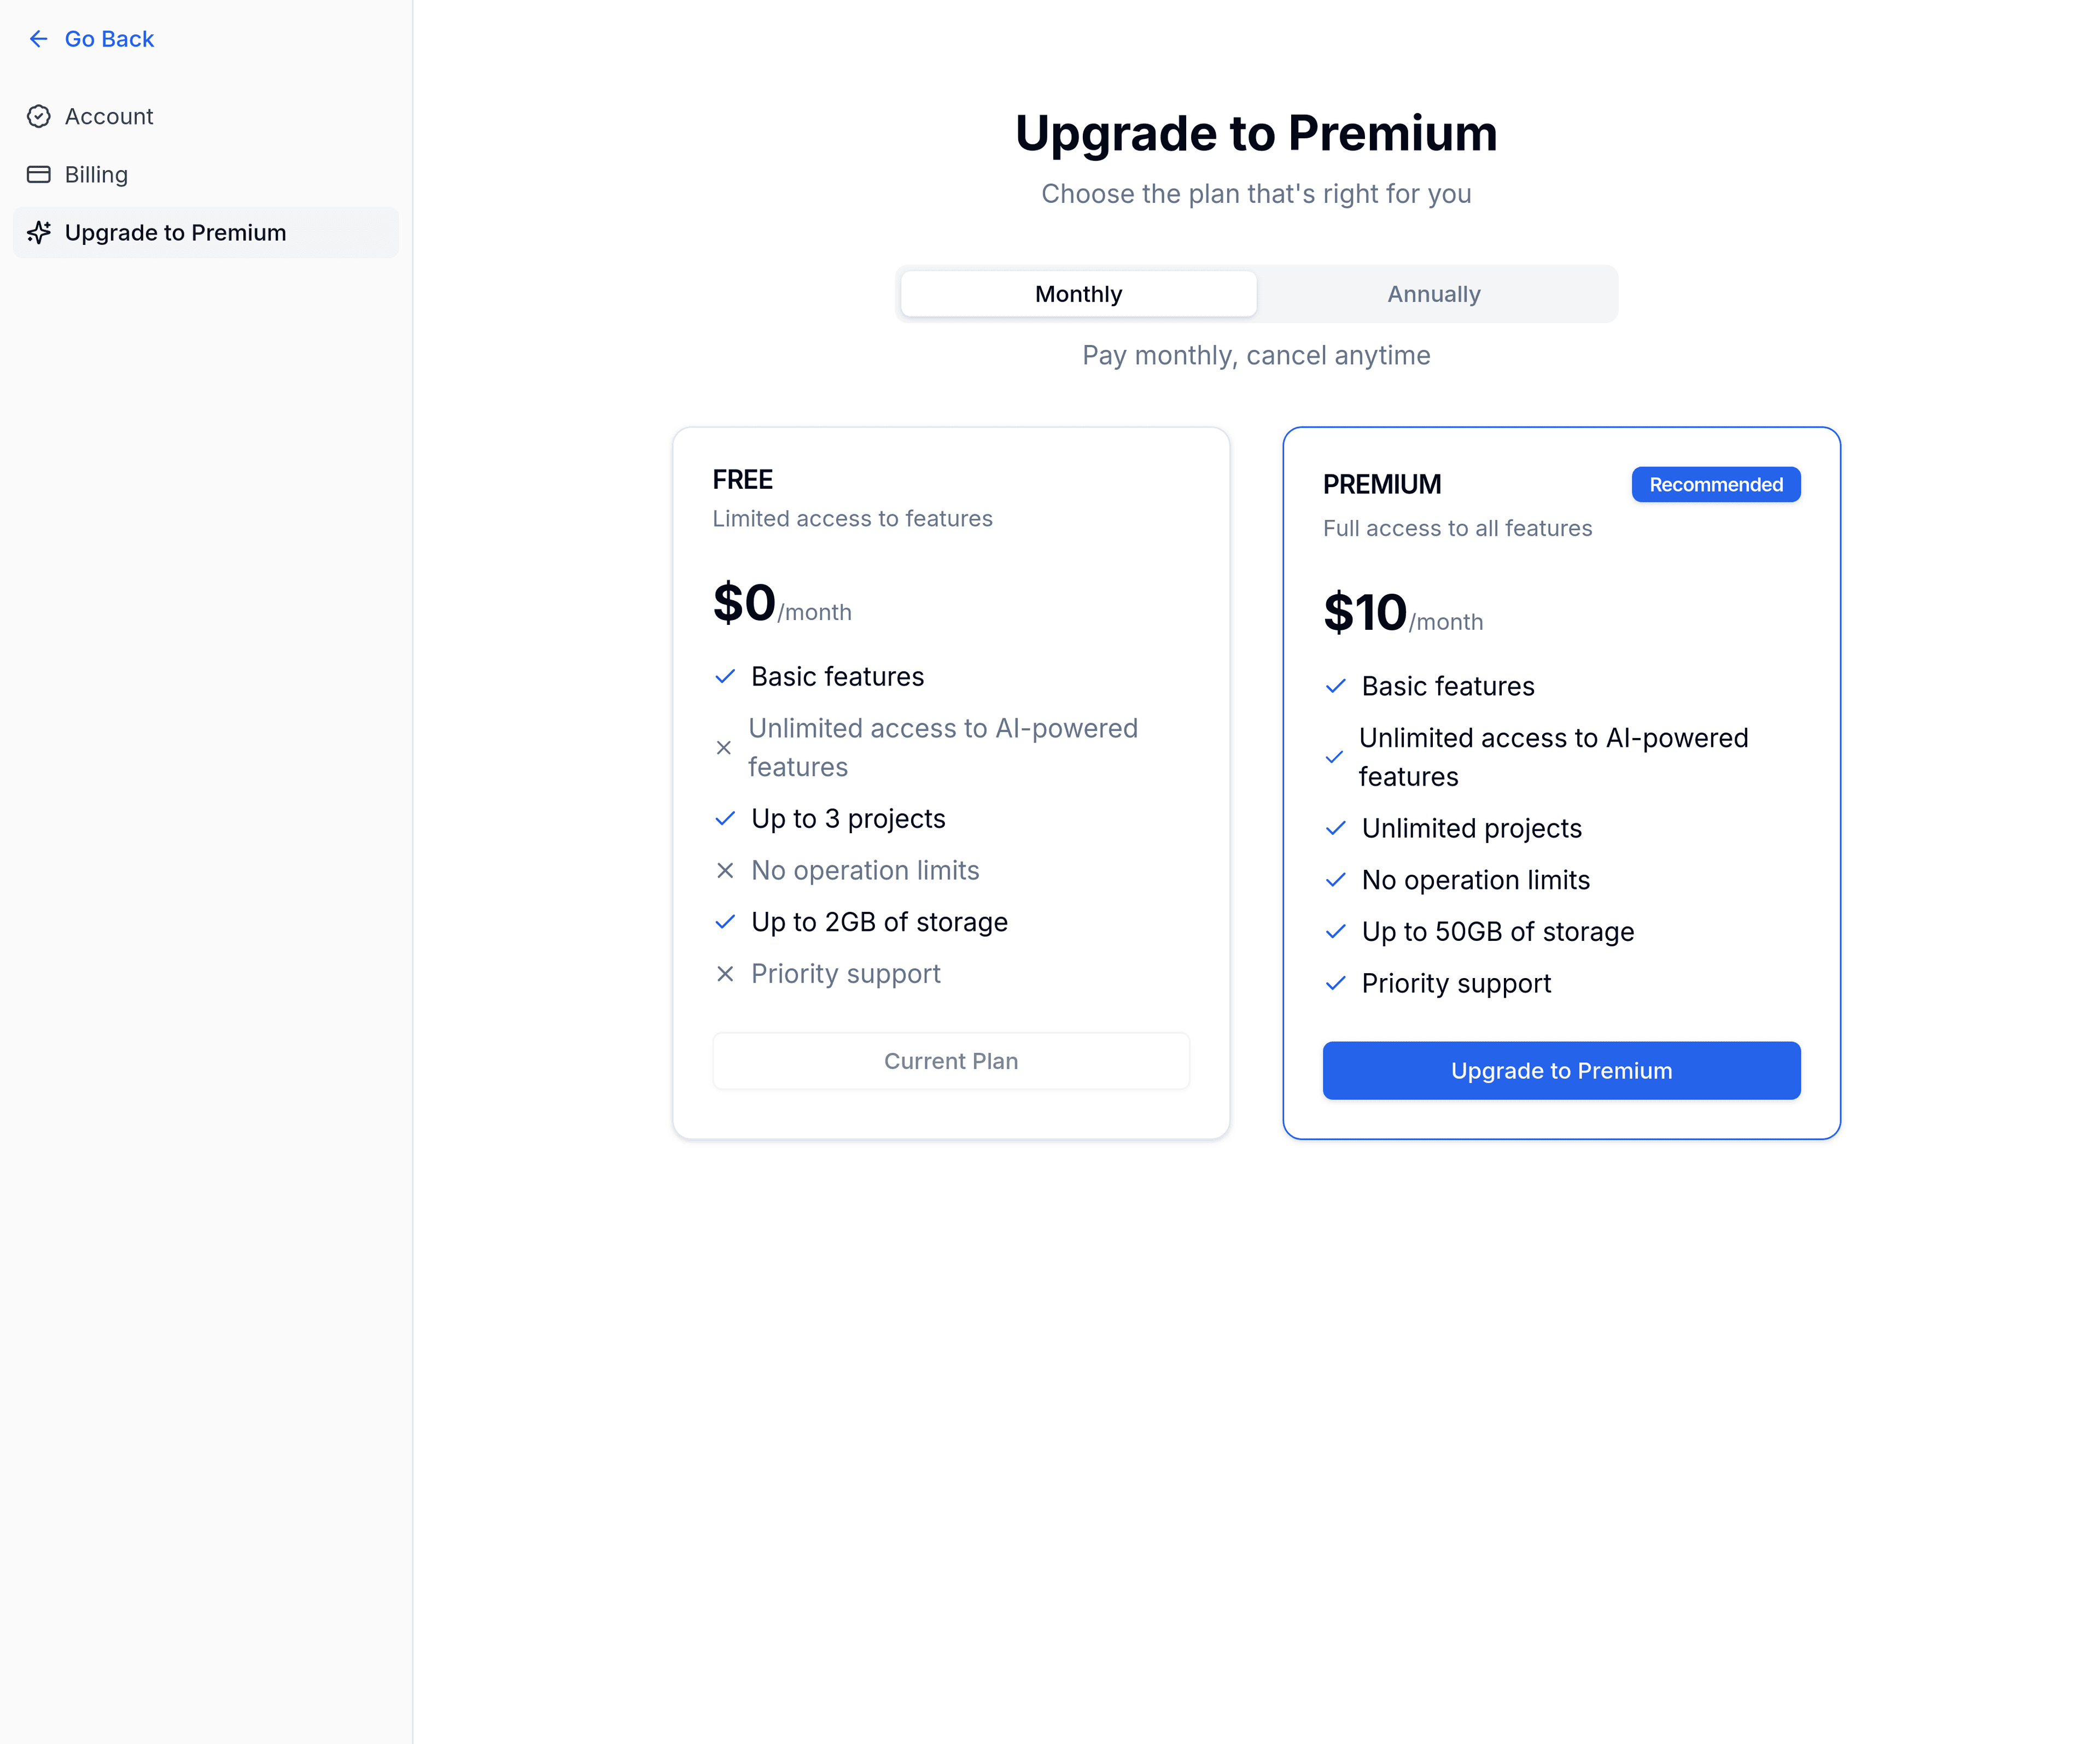Click the checkmark beside Premium Unlimited projects

pos(1335,828)
